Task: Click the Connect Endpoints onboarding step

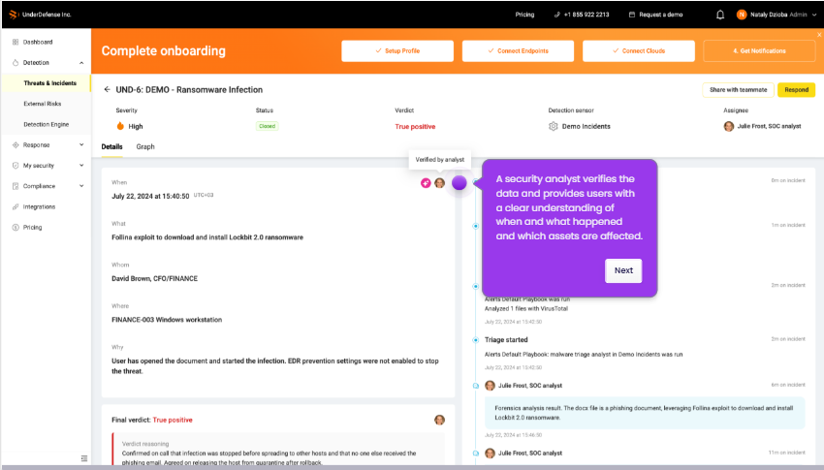Action: [519, 51]
